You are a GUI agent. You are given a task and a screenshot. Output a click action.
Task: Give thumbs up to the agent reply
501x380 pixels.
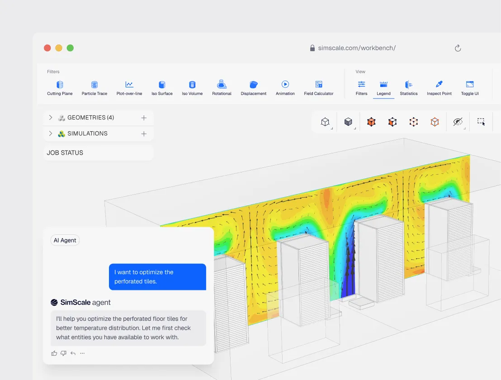pyautogui.click(x=54, y=353)
